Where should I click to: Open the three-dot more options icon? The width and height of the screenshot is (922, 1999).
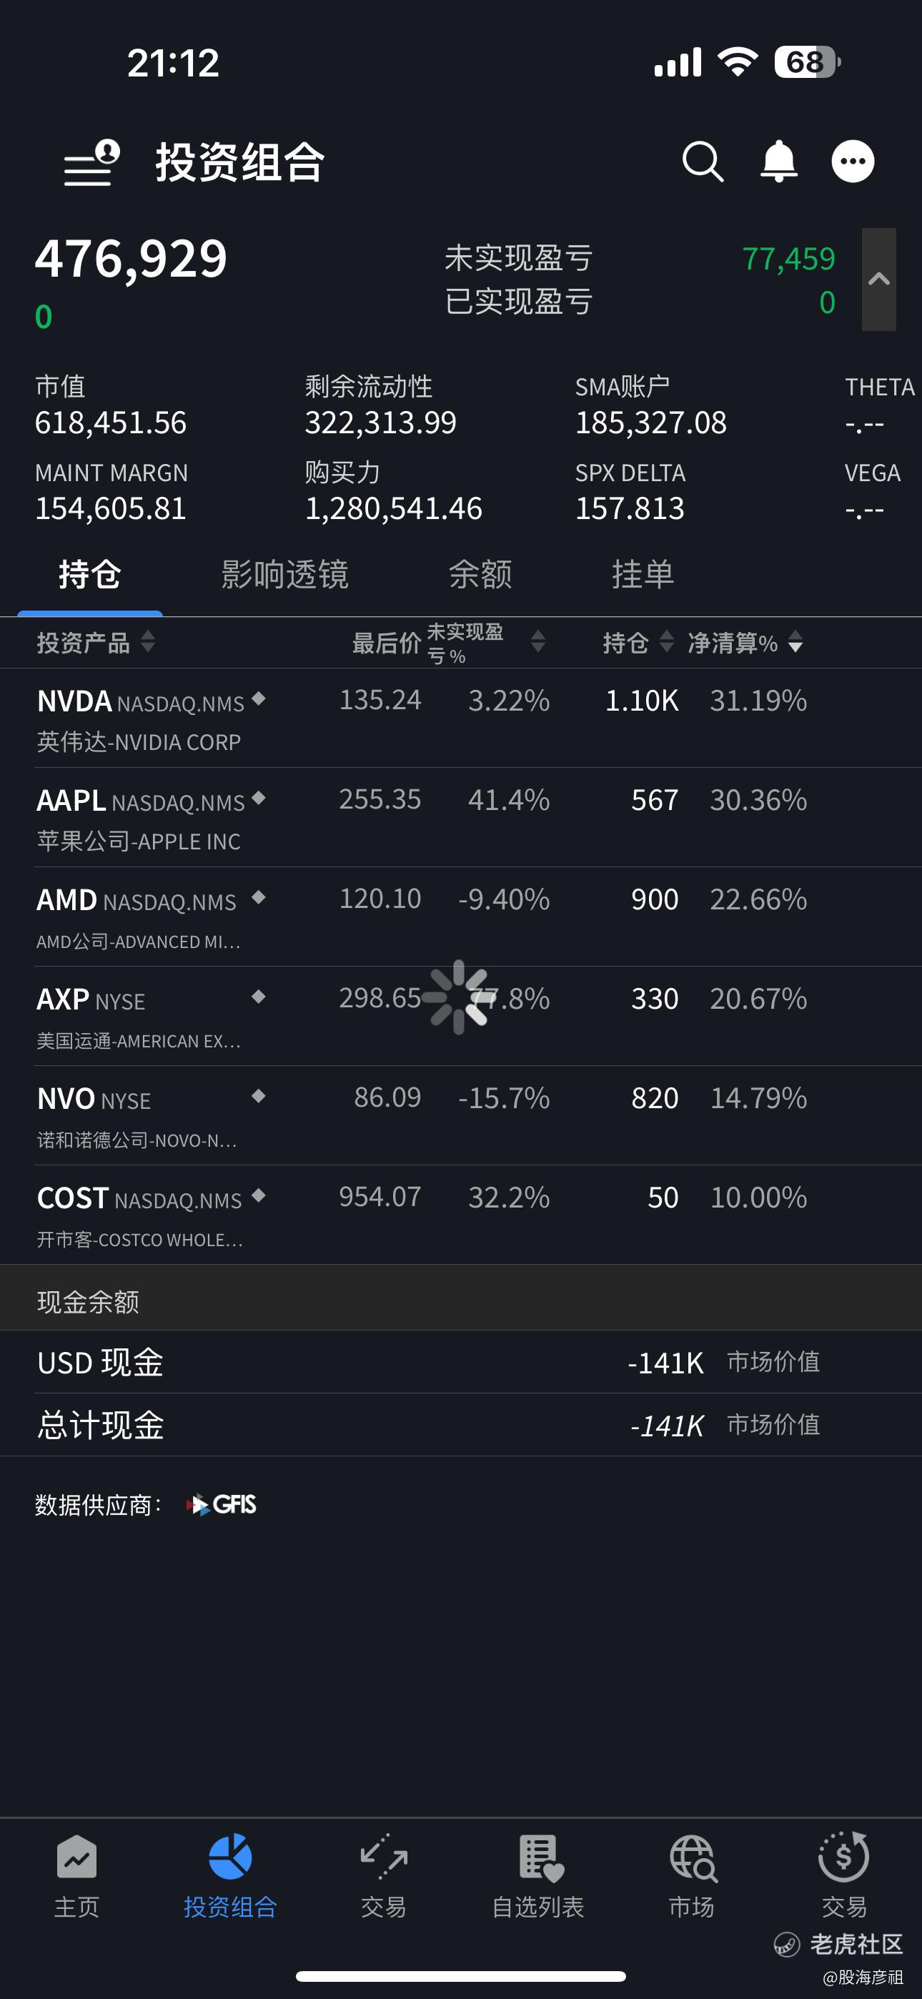click(x=853, y=162)
